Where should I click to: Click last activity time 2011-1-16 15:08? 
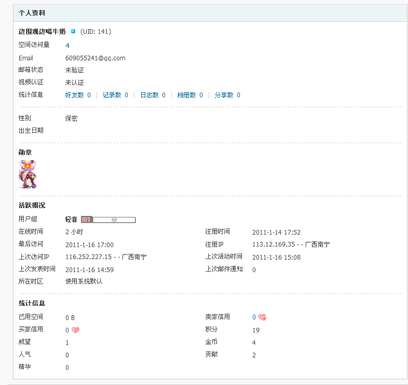click(276, 257)
